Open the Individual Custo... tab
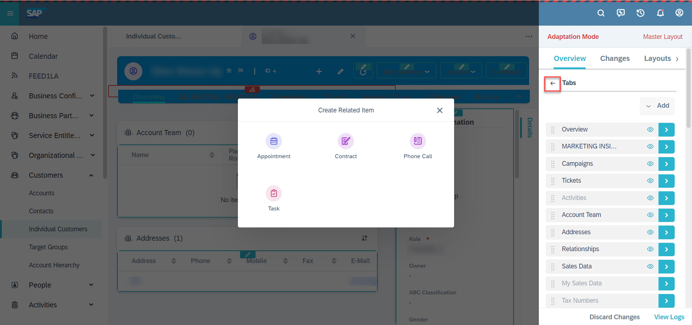The image size is (692, 325). click(153, 36)
